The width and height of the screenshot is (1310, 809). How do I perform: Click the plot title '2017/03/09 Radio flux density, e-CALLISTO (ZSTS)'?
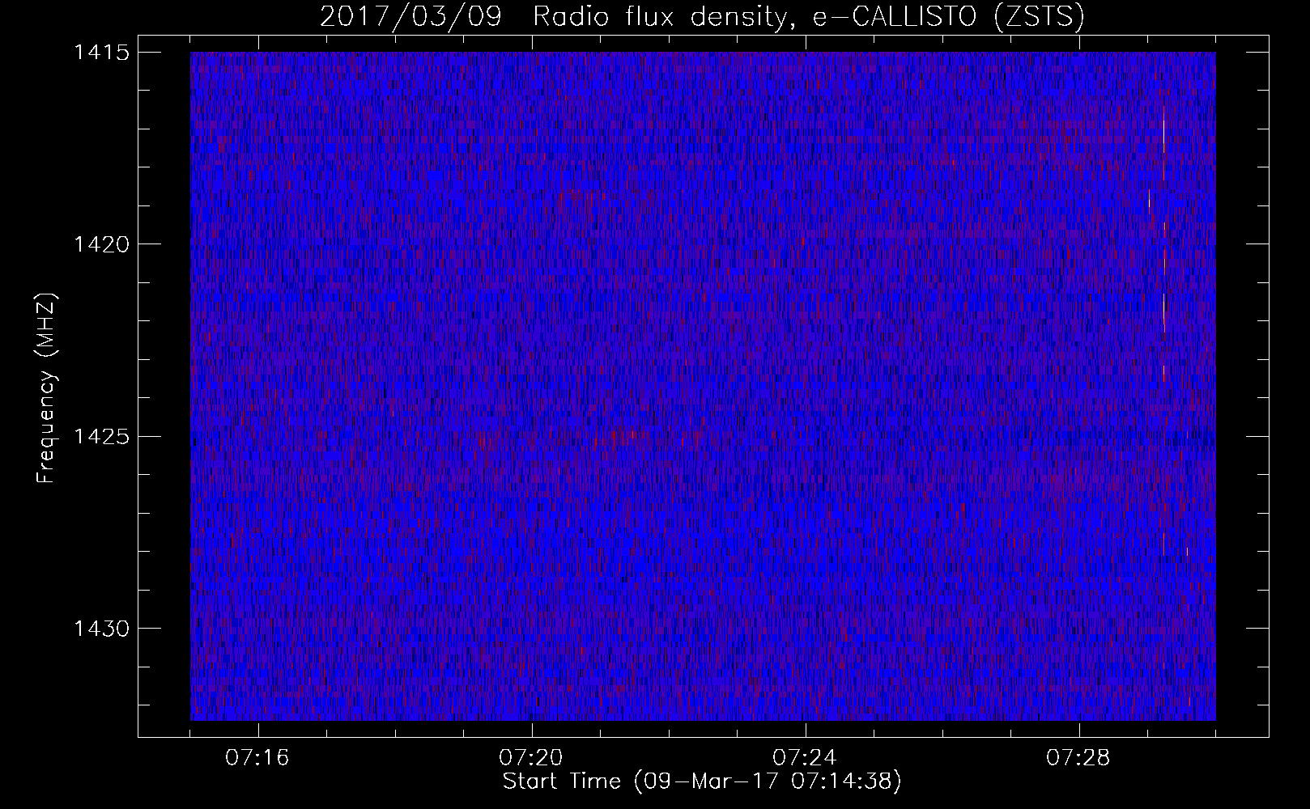(702, 17)
